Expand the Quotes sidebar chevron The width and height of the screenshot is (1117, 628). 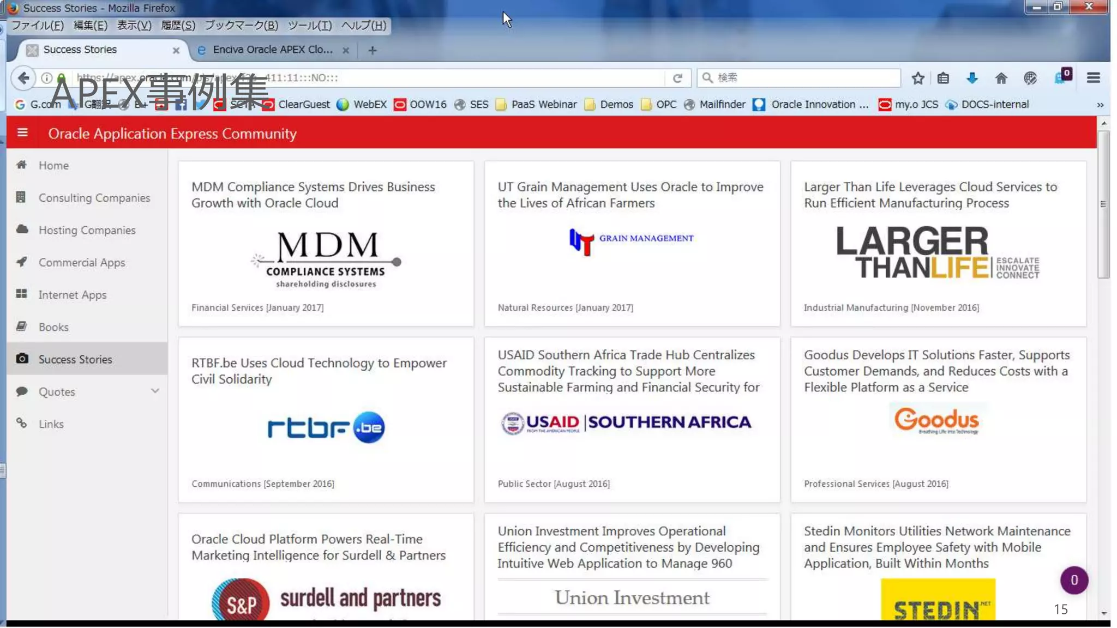point(155,391)
